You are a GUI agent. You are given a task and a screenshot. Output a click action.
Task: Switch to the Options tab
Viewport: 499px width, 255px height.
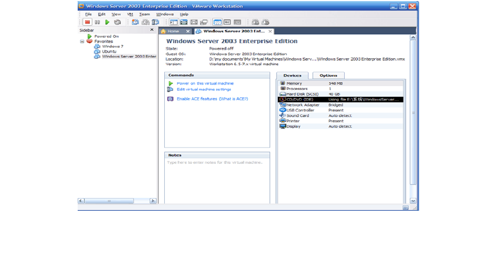(x=328, y=75)
